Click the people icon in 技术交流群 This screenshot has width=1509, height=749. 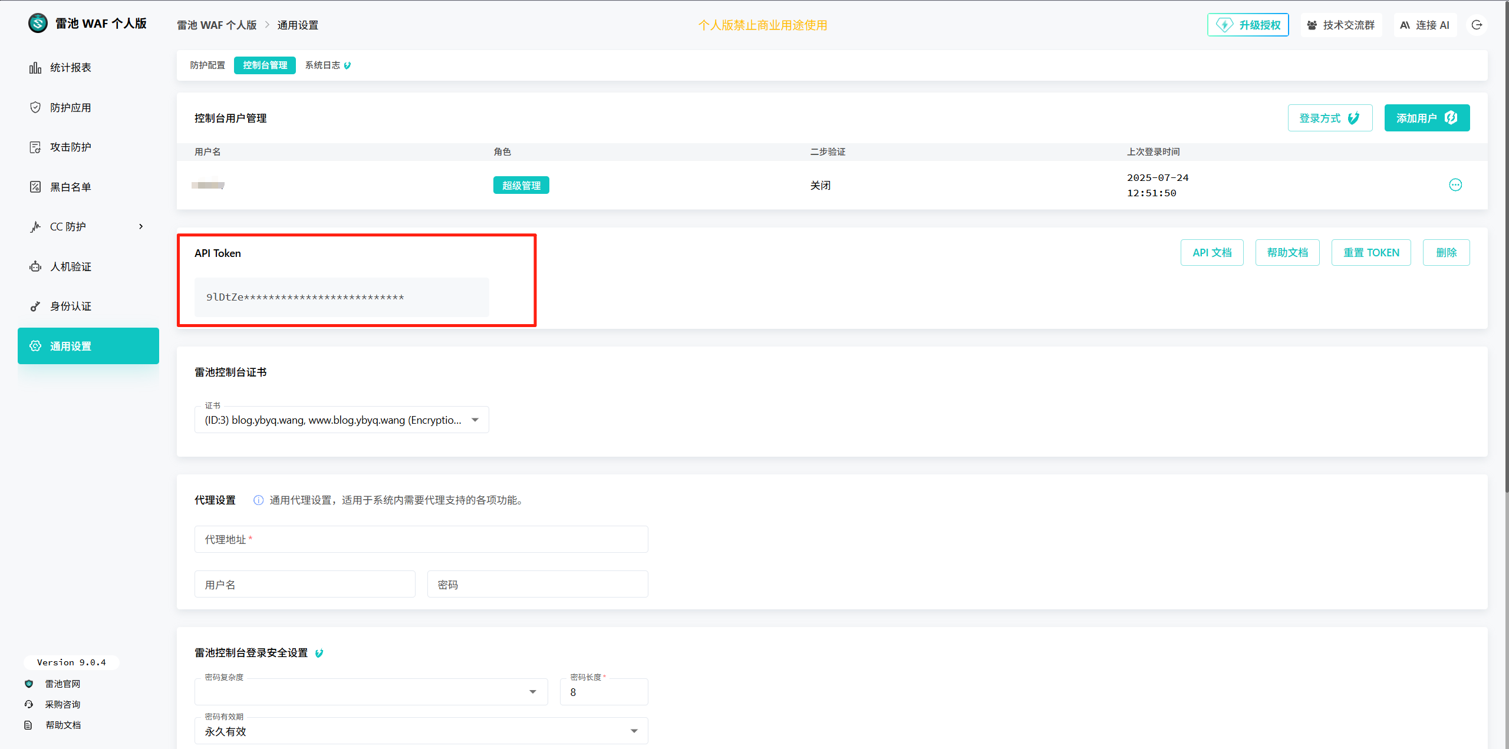[x=1312, y=25]
